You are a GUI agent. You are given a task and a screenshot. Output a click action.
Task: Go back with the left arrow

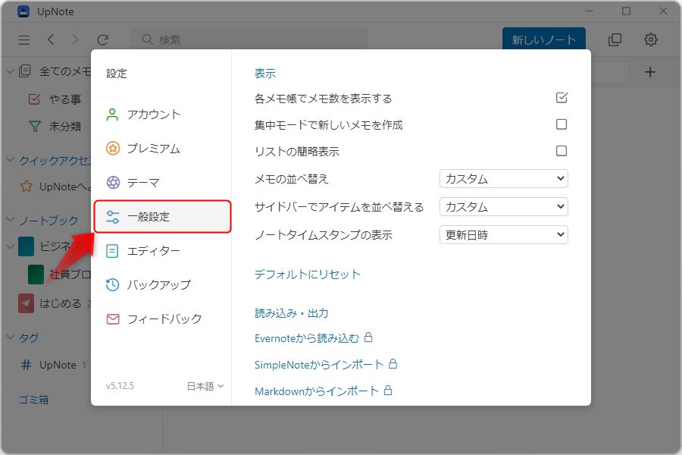tap(51, 39)
